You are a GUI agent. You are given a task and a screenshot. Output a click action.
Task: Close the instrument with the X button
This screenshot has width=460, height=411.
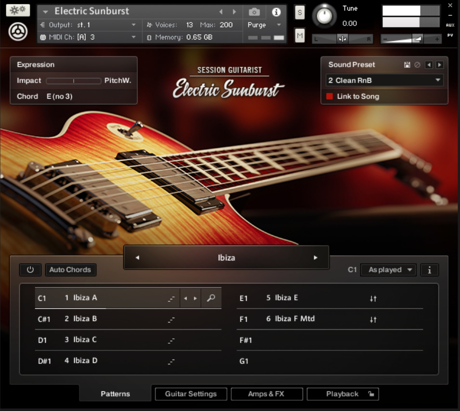(450, 5)
